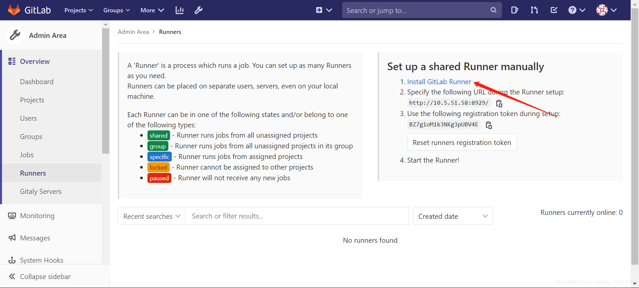The image size is (639, 288).
Task: Open the merge requests icon
Action: click(534, 10)
